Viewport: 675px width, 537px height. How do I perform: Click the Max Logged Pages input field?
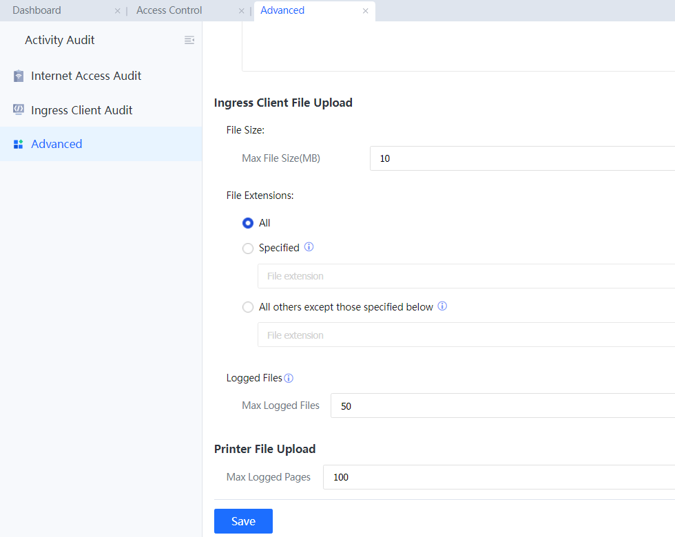499,477
